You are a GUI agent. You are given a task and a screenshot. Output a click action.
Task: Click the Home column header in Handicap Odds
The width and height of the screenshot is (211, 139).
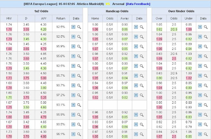coord(95,18)
